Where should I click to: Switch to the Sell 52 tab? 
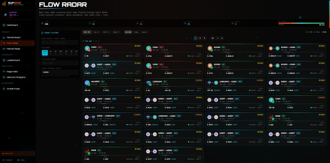coord(106,32)
